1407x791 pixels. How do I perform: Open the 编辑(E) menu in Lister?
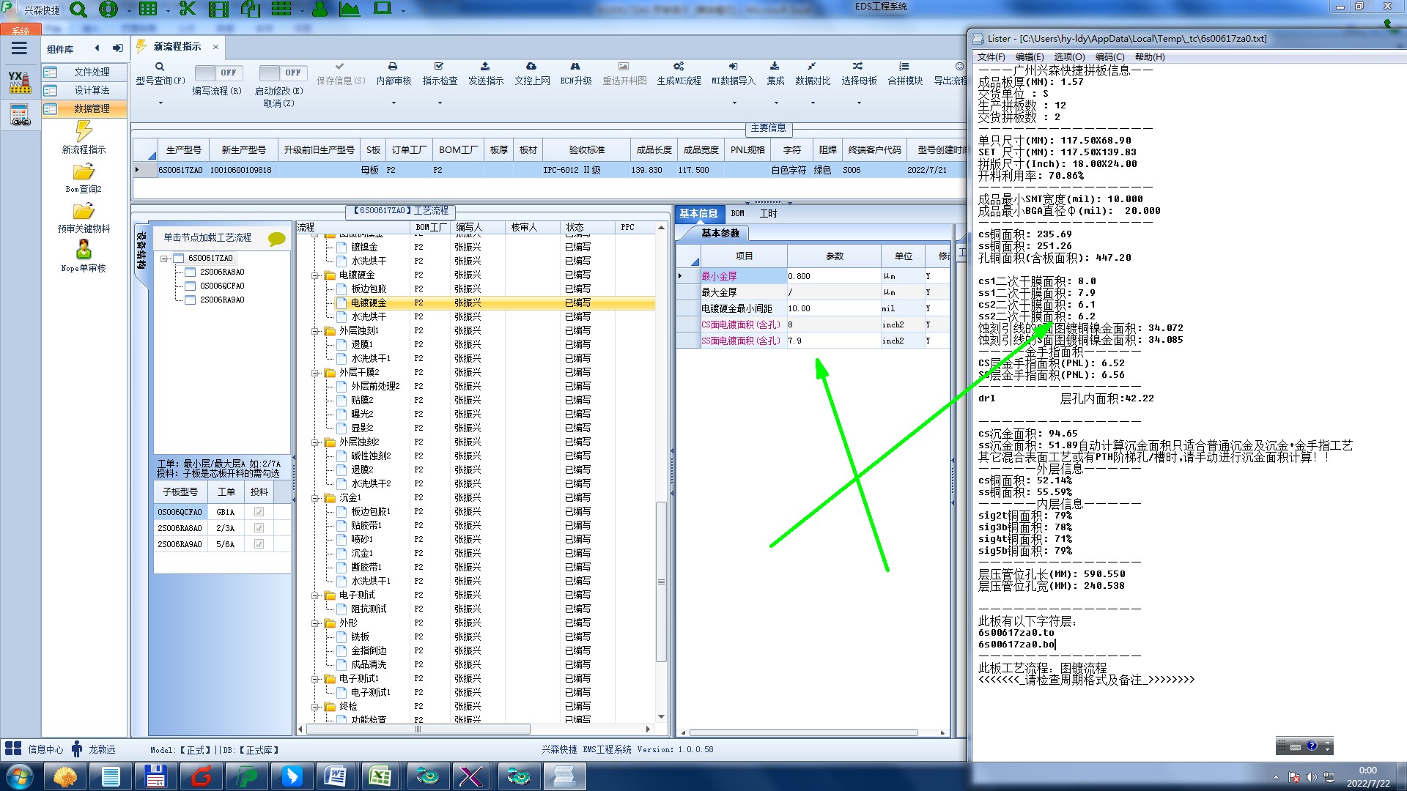[x=1029, y=57]
